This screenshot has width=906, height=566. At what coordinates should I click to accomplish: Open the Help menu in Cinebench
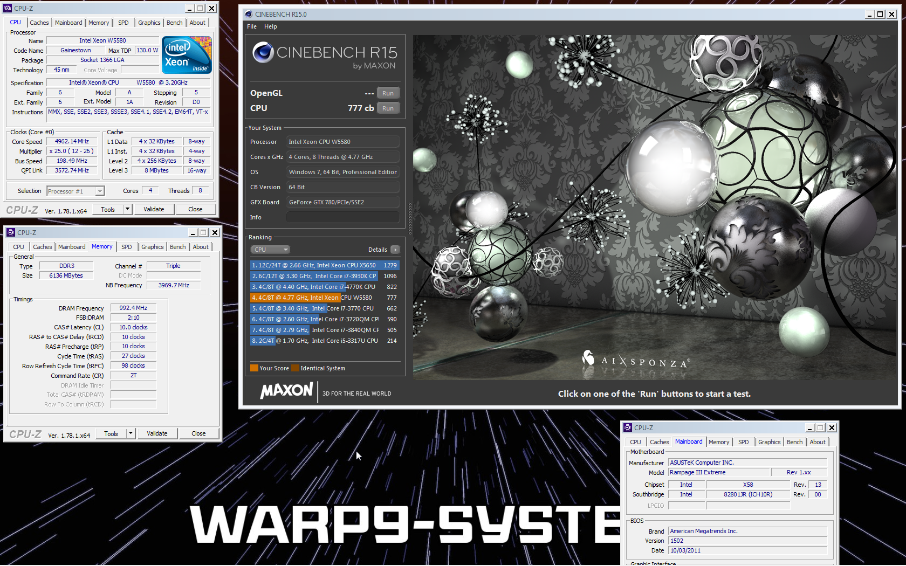click(x=271, y=26)
